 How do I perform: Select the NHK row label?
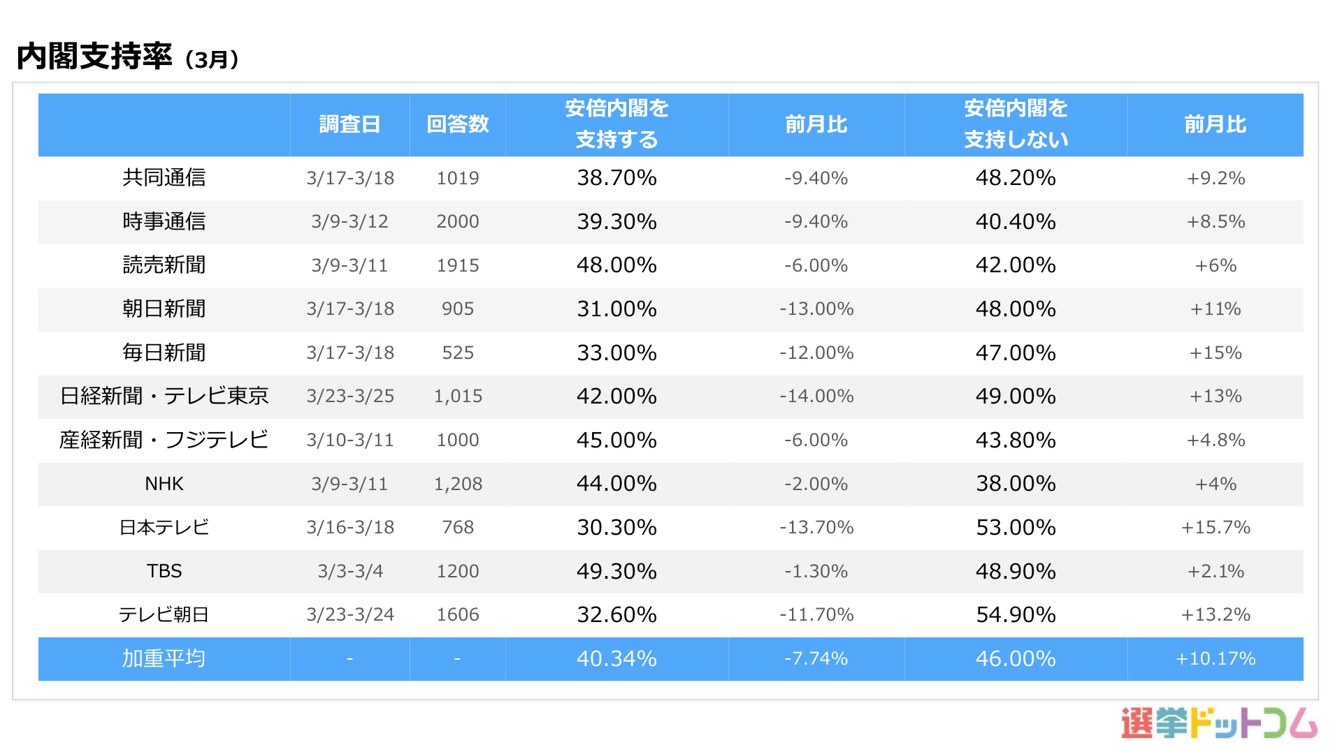click(x=164, y=484)
